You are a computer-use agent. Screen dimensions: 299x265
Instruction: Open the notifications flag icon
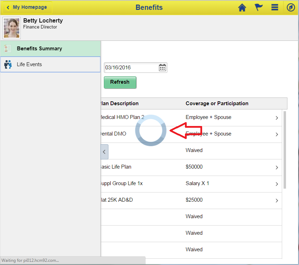[x=258, y=7]
